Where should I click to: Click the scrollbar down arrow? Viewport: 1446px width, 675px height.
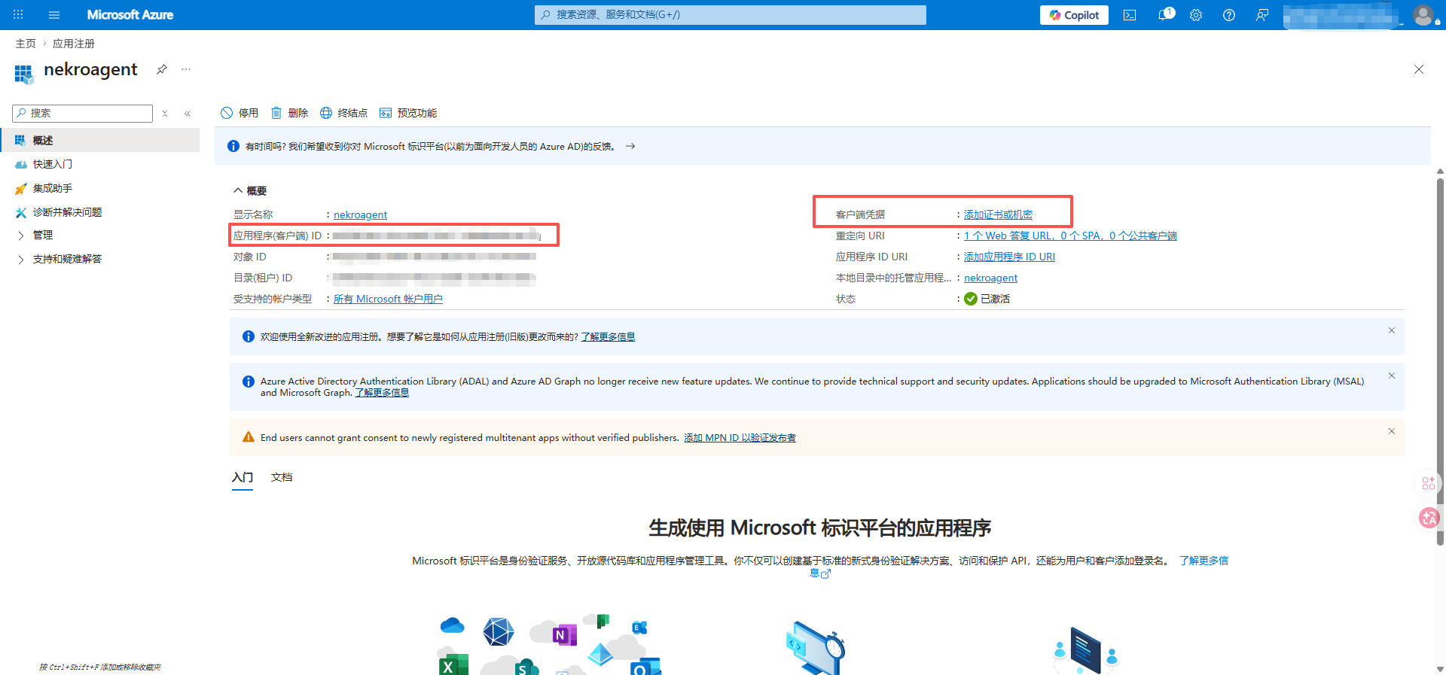[1440, 668]
